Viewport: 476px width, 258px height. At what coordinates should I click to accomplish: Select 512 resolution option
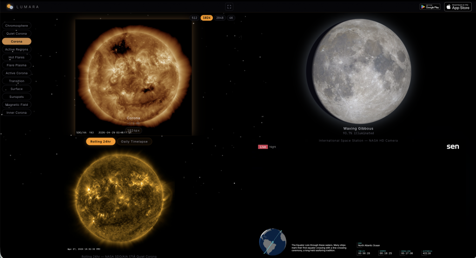click(194, 18)
